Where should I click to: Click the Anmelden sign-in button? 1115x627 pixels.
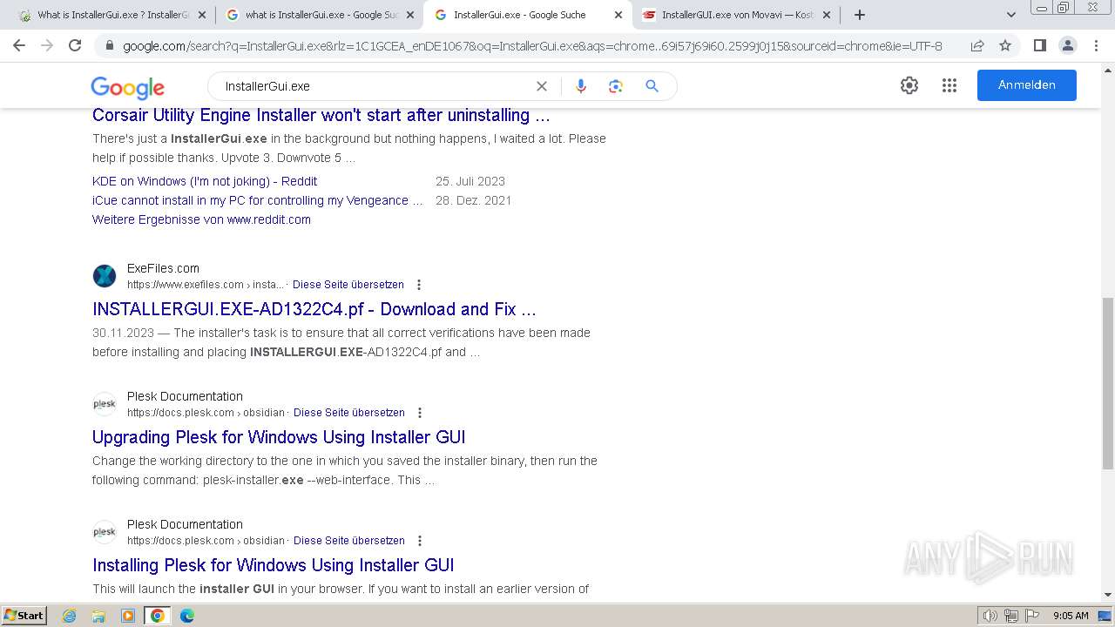[1026, 85]
